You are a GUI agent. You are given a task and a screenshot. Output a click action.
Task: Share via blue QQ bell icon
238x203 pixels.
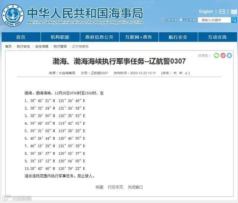click(x=229, y=55)
